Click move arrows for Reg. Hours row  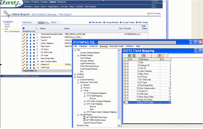pyautogui.click(x=30, y=47)
